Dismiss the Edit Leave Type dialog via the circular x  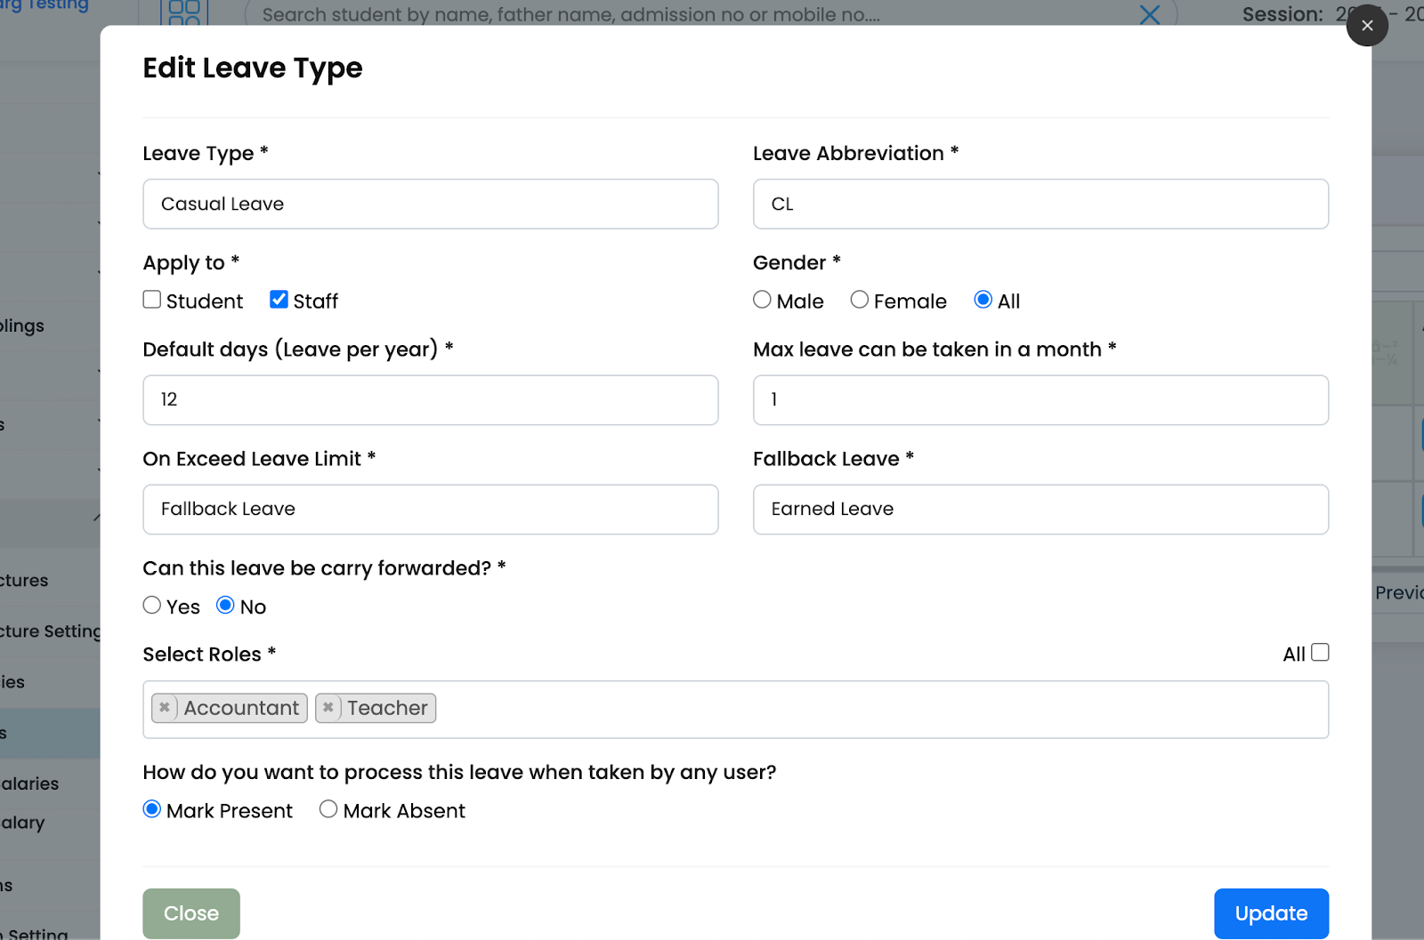pos(1367,25)
